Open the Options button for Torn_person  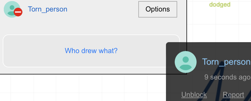(158, 9)
